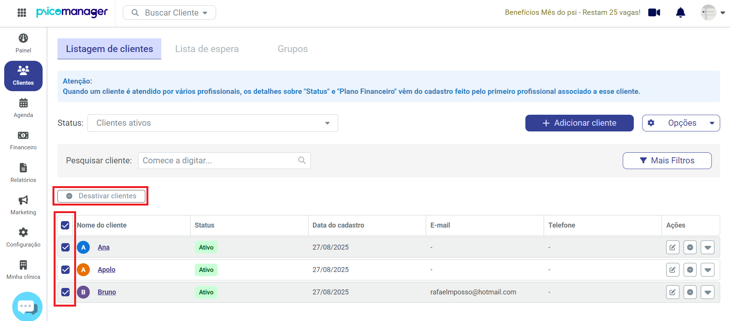Click edit icon for Apolo's row
The height and width of the screenshot is (321, 730).
pyautogui.click(x=673, y=270)
